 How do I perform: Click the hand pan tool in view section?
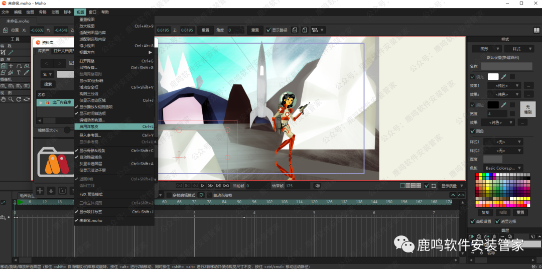coord(3,99)
